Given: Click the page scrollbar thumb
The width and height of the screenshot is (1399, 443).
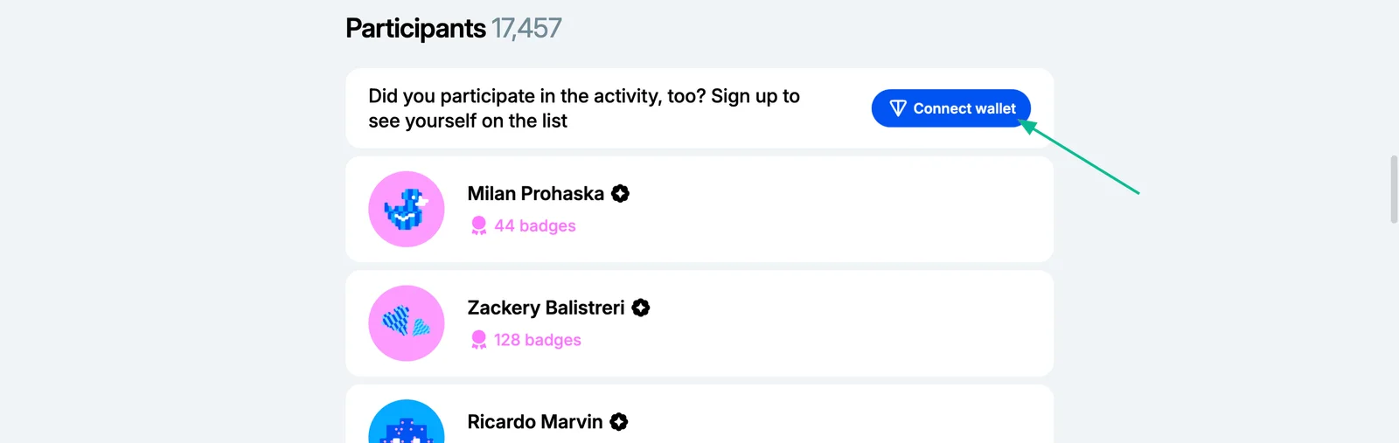Looking at the screenshot, I should click(x=1394, y=190).
